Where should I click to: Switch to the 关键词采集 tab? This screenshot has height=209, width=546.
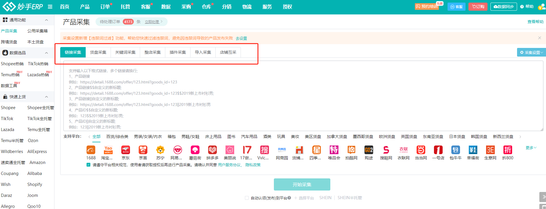click(x=125, y=52)
